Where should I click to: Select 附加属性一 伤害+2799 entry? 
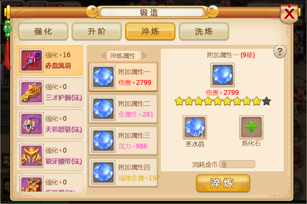[123, 77]
